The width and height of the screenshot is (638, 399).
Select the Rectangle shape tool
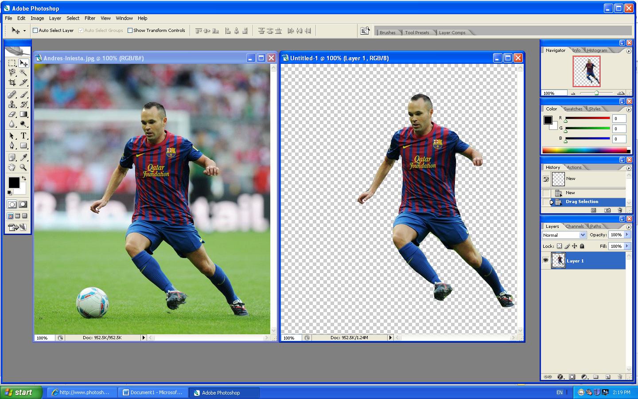[x=23, y=145]
